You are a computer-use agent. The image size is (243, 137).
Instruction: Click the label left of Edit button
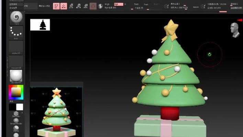[44, 6]
